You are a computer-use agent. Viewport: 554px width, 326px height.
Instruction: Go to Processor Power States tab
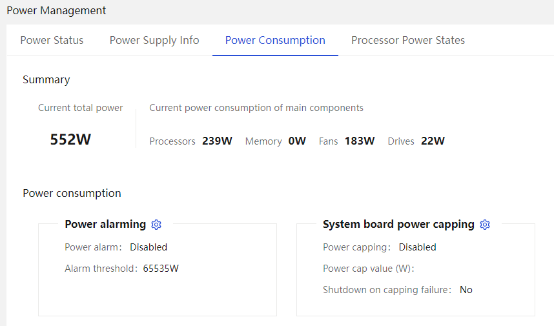[407, 40]
